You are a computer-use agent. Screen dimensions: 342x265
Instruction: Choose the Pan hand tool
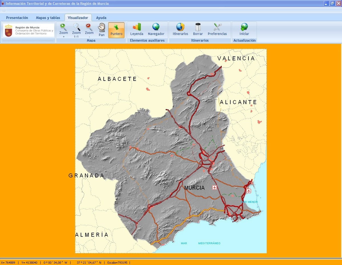coord(102,30)
